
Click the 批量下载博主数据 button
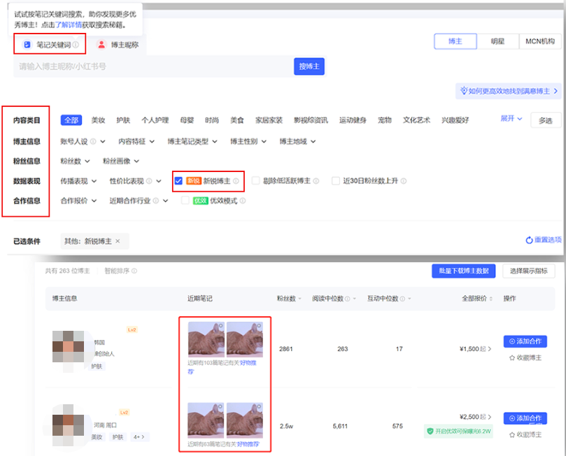click(x=464, y=271)
